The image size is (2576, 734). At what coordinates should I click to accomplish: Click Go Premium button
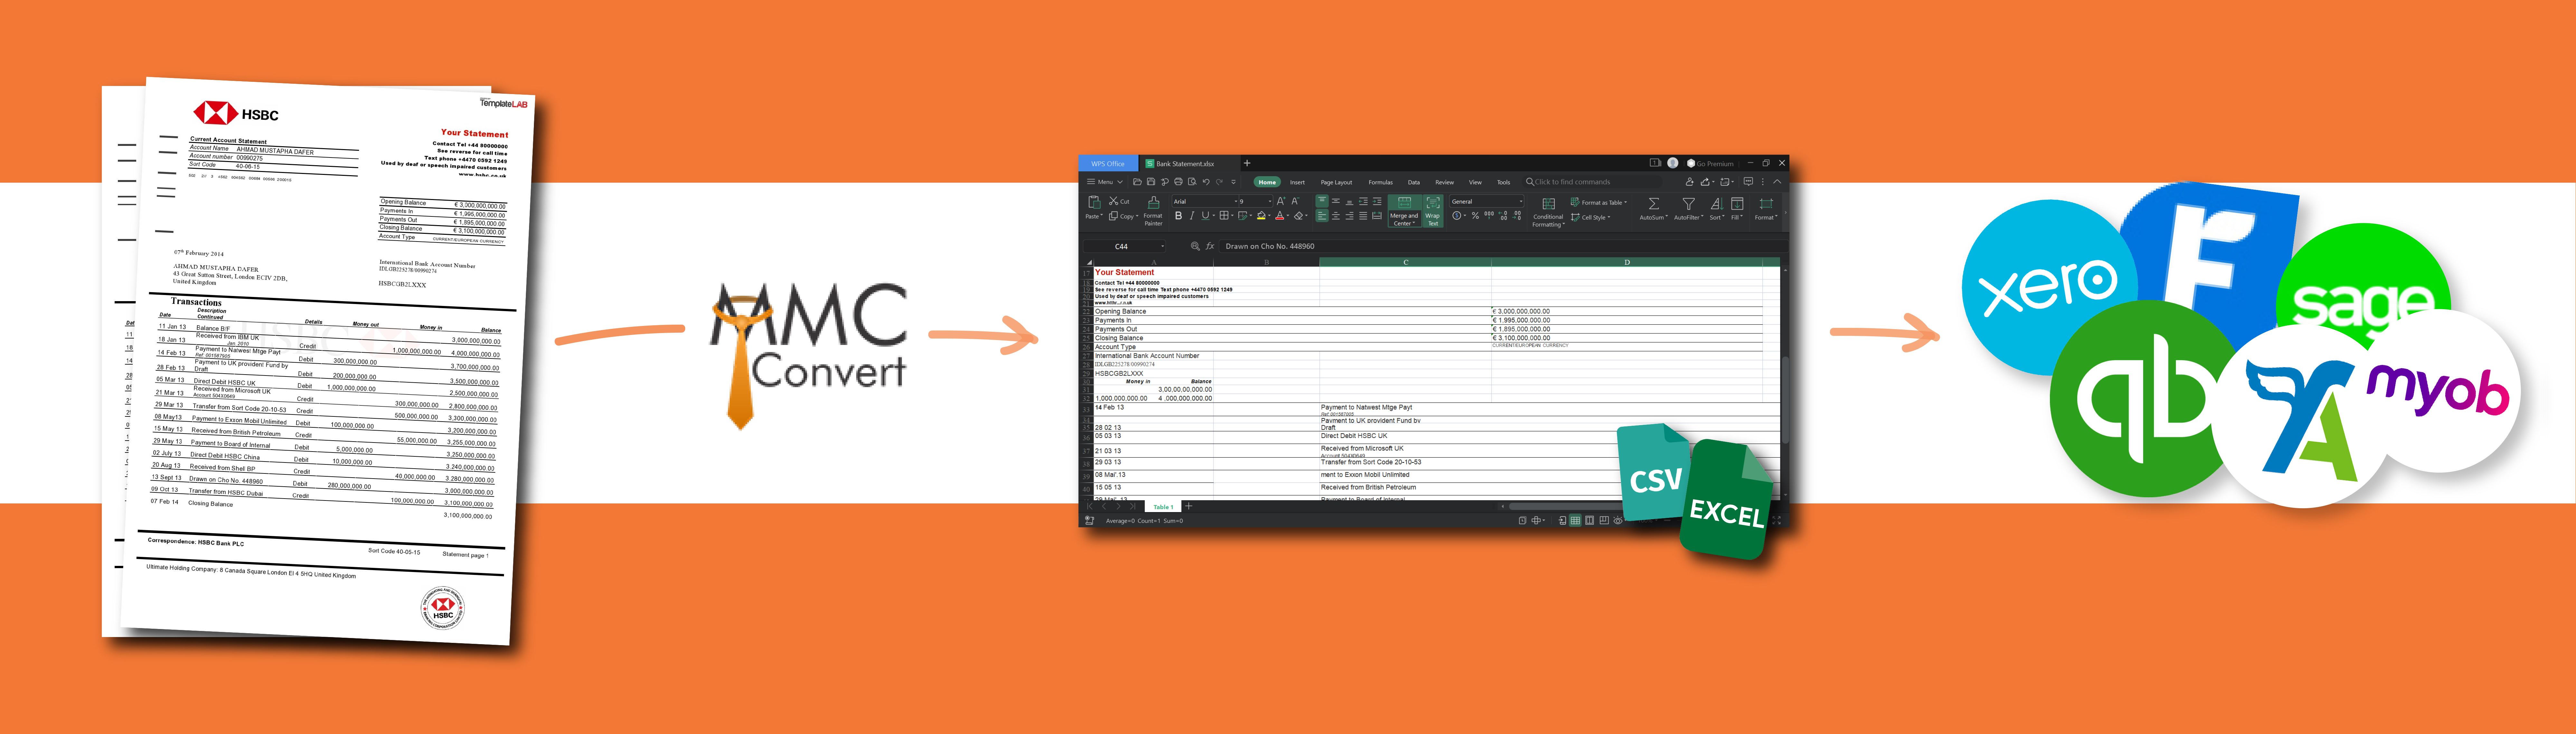click(x=1710, y=164)
